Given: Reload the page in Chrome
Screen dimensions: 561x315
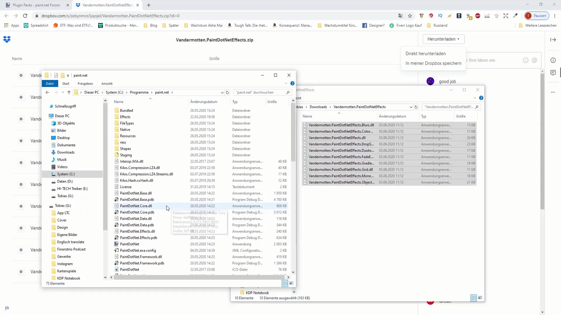Looking at the screenshot, I should coord(25,16).
